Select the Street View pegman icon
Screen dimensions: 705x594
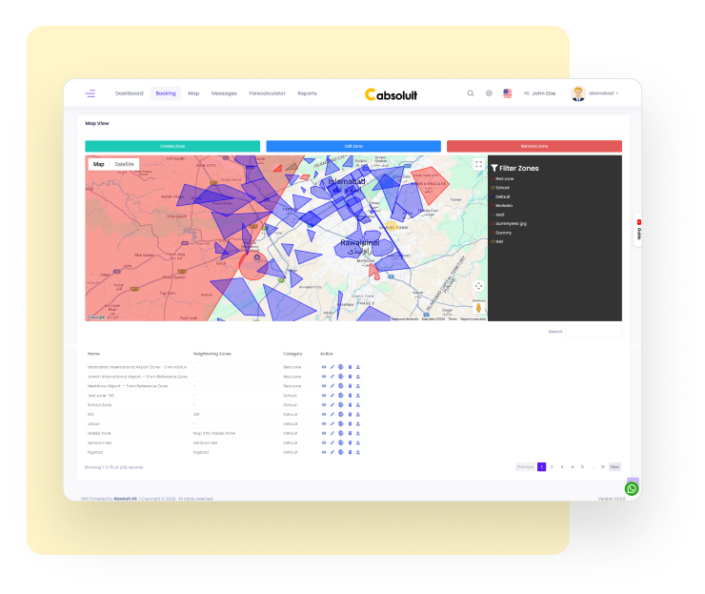(478, 308)
